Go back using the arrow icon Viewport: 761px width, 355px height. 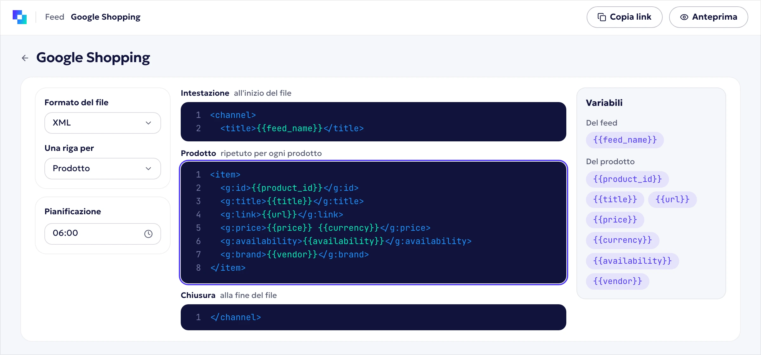point(25,58)
